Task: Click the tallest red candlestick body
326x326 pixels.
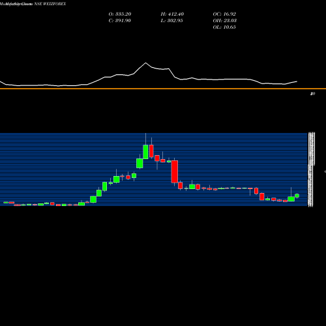Action: tap(175, 171)
